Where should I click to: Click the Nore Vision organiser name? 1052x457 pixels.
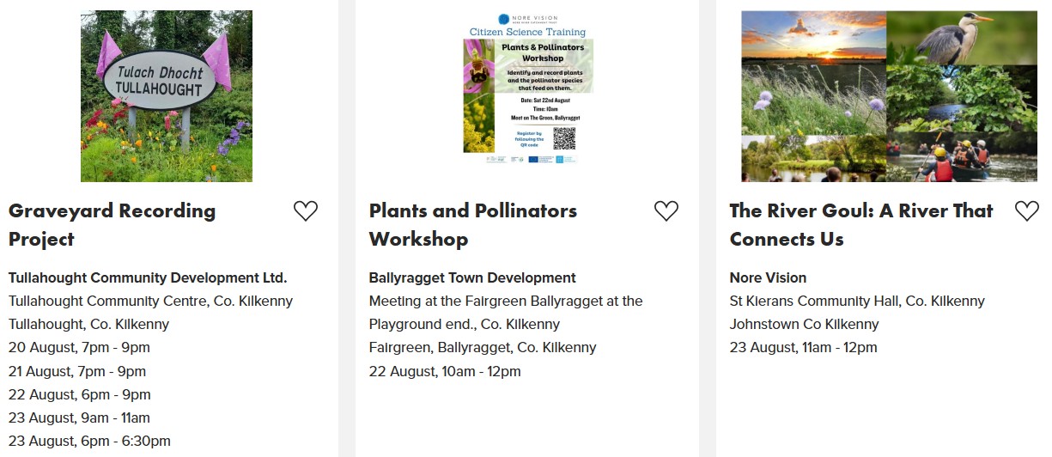pos(768,278)
